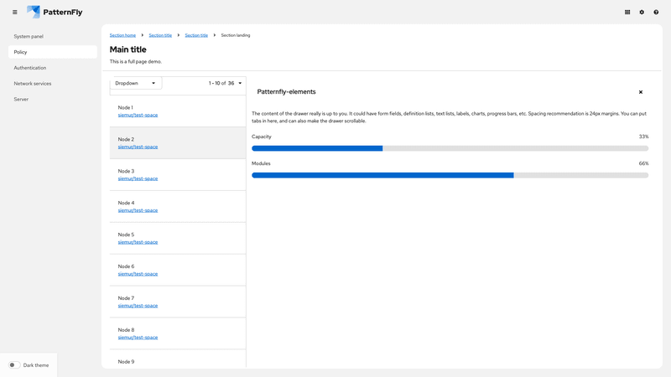This screenshot has height=377, width=671.
Task: Open the help question mark icon
Action: pos(656,13)
